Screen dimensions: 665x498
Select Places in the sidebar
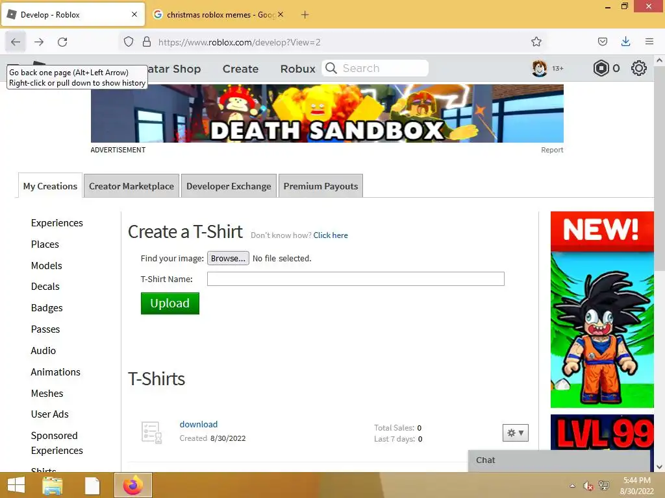45,244
